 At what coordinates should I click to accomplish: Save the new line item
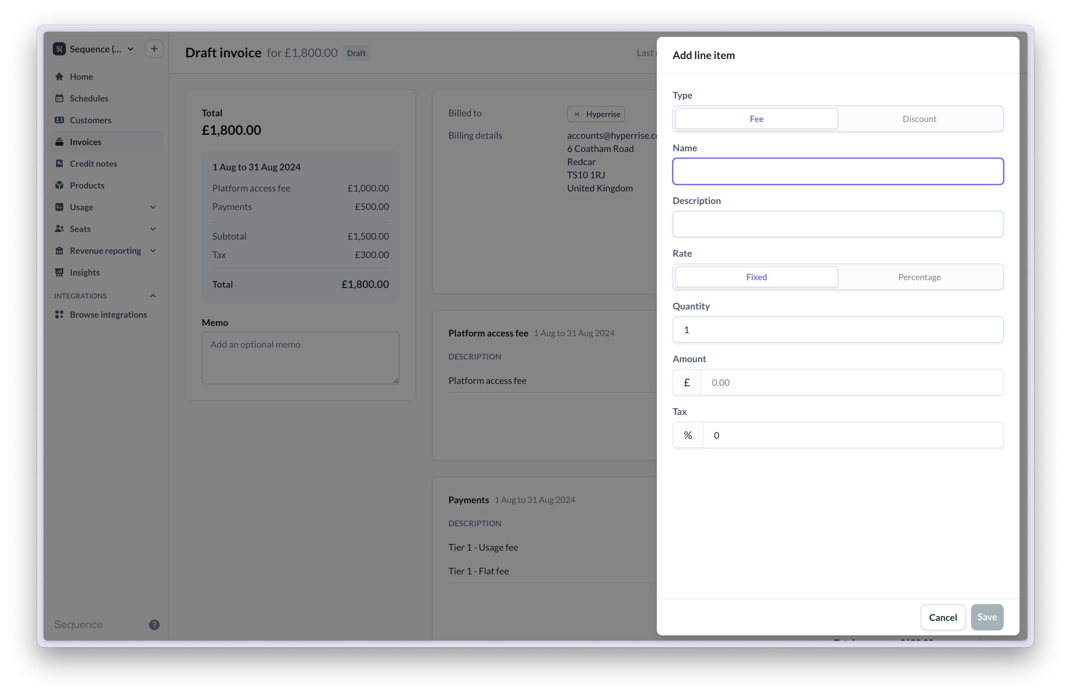[987, 617]
